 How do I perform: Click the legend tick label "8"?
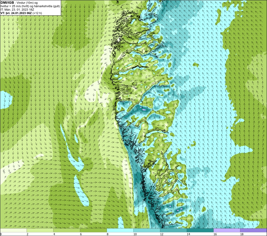[107, 234]
